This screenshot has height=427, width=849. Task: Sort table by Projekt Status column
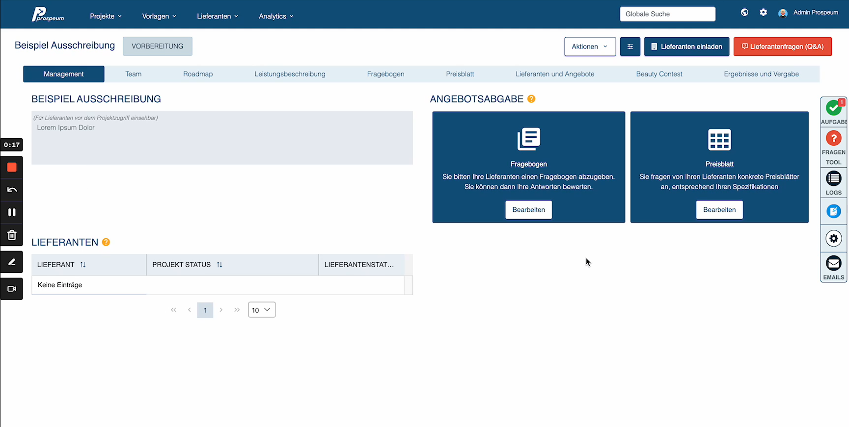click(219, 265)
